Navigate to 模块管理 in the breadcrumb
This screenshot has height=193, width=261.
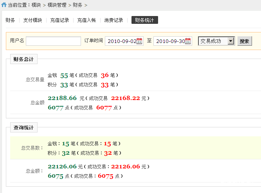pyautogui.click(x=57, y=5)
